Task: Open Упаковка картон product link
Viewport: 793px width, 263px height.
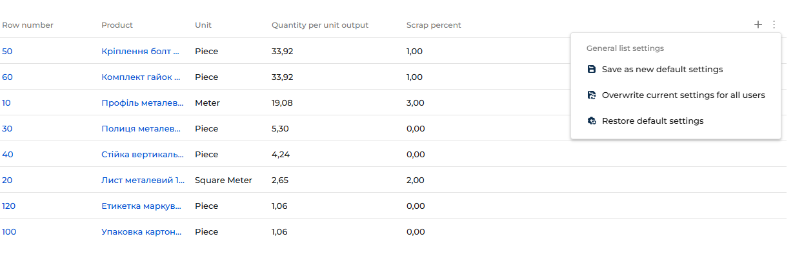Action: click(140, 231)
